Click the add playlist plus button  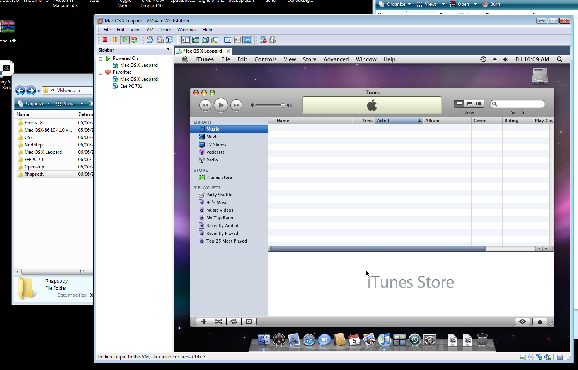204,322
